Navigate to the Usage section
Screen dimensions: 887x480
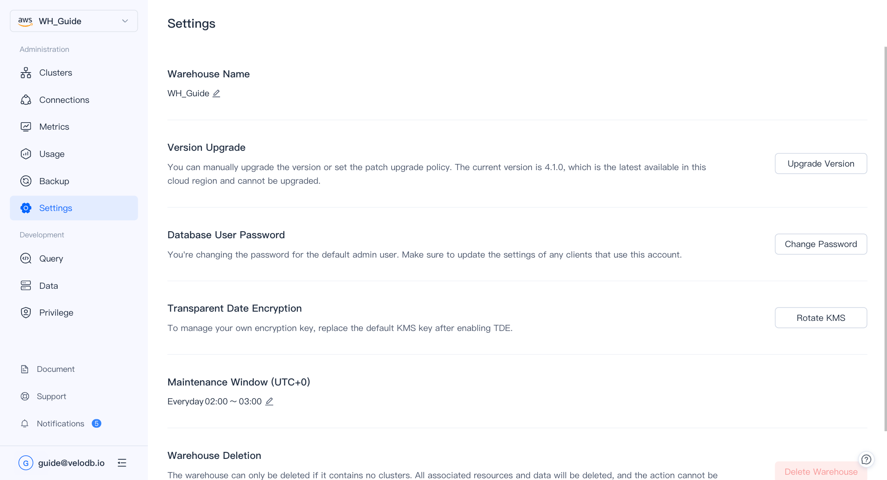pos(52,154)
